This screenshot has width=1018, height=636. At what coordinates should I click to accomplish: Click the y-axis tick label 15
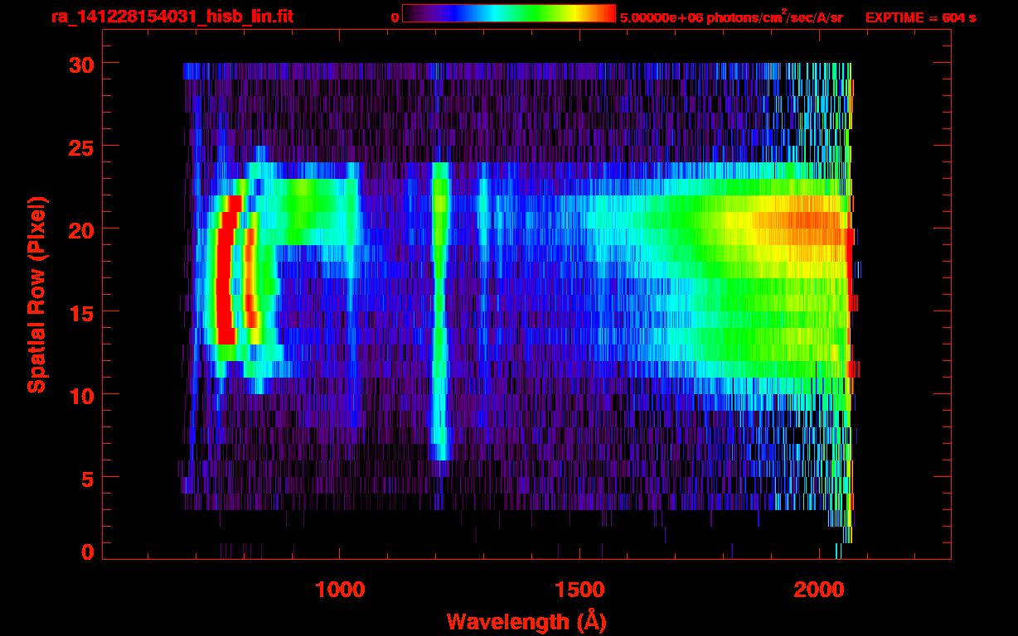pos(83,312)
